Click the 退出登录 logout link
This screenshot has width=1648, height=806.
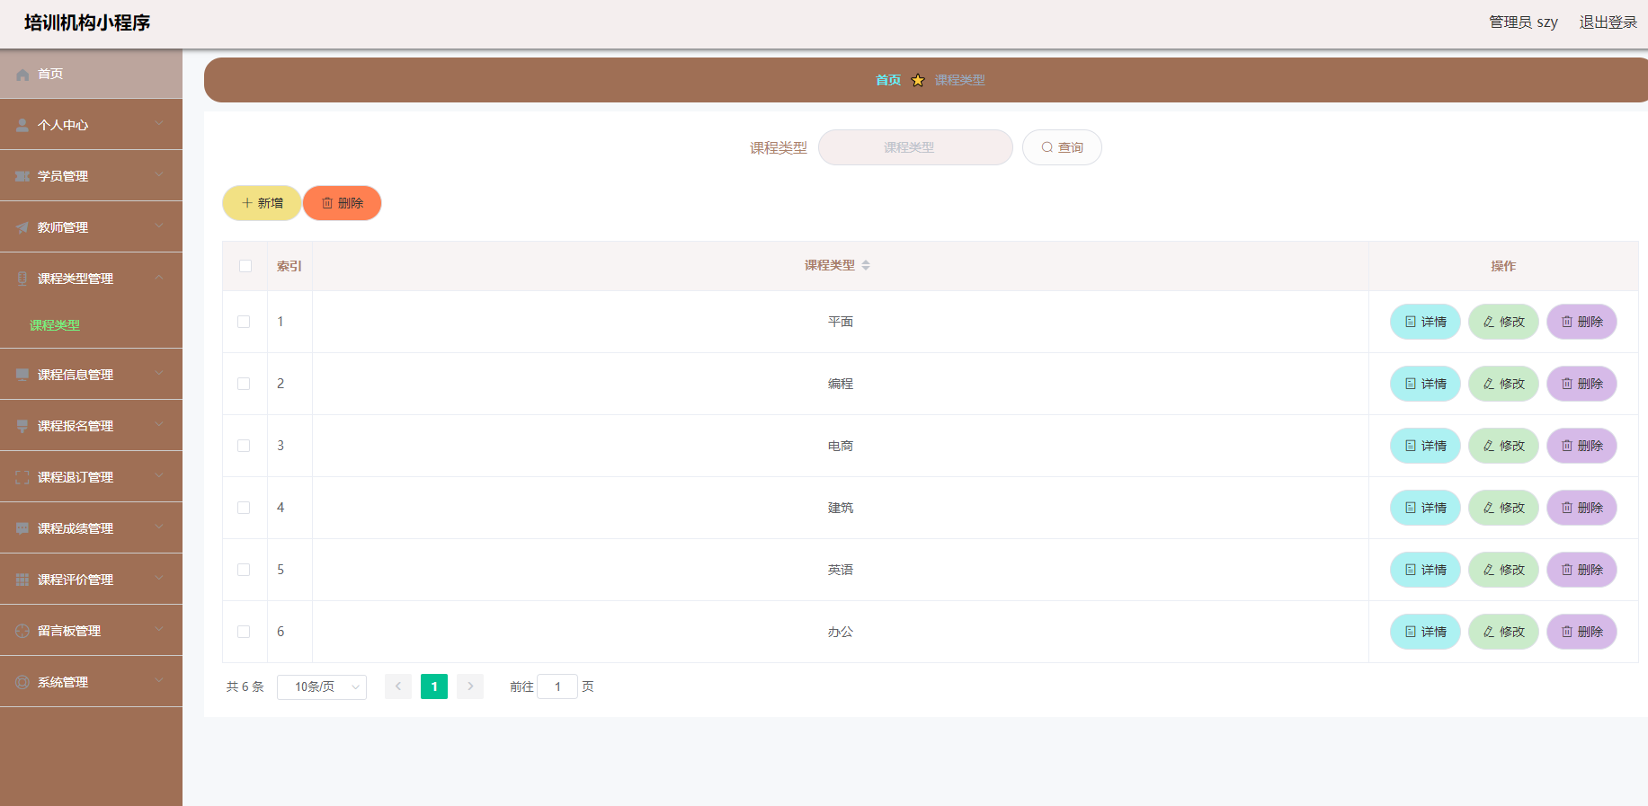[1608, 22]
